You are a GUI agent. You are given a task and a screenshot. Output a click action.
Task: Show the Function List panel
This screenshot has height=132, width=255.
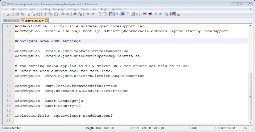tap(138, 14)
